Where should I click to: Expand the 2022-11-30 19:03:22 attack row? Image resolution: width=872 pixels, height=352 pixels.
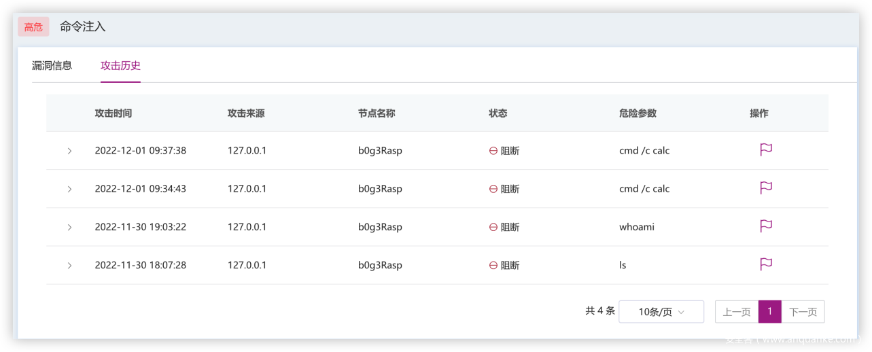(69, 227)
